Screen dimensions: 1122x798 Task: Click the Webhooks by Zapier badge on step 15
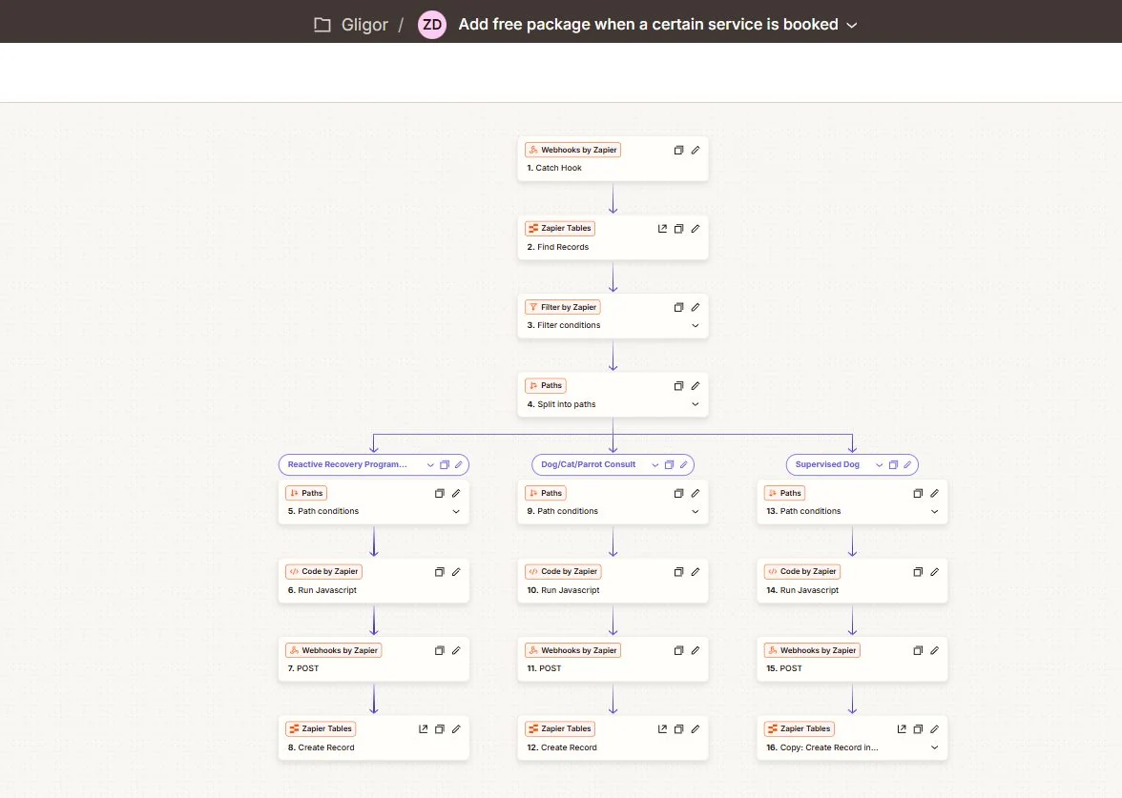pos(812,650)
